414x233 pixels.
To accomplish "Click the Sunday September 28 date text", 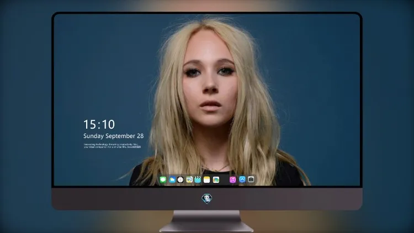I will tap(114, 136).
